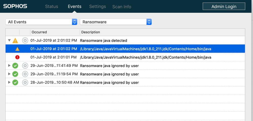Image resolution: width=253 pixels, height=121 pixels.
Task: Go to the Scan Info tab
Action: coord(122,7)
